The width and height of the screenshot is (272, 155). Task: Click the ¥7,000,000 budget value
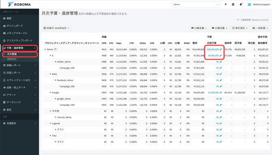pyautogui.click(x=214, y=93)
